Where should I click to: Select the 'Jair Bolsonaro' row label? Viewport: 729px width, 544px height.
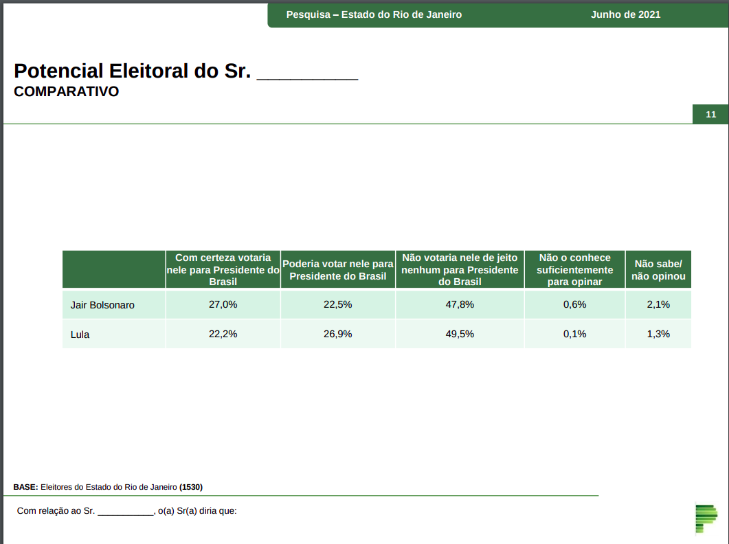tap(102, 305)
